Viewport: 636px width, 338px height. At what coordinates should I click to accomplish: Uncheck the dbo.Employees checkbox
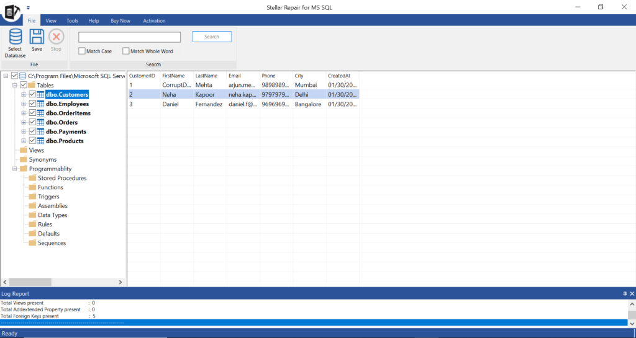pos(32,104)
